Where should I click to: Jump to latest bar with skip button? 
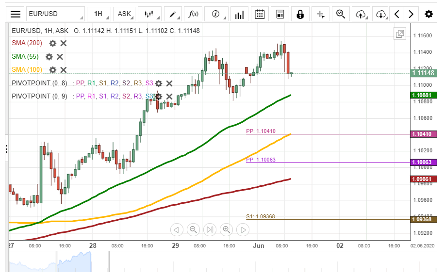pos(210,230)
